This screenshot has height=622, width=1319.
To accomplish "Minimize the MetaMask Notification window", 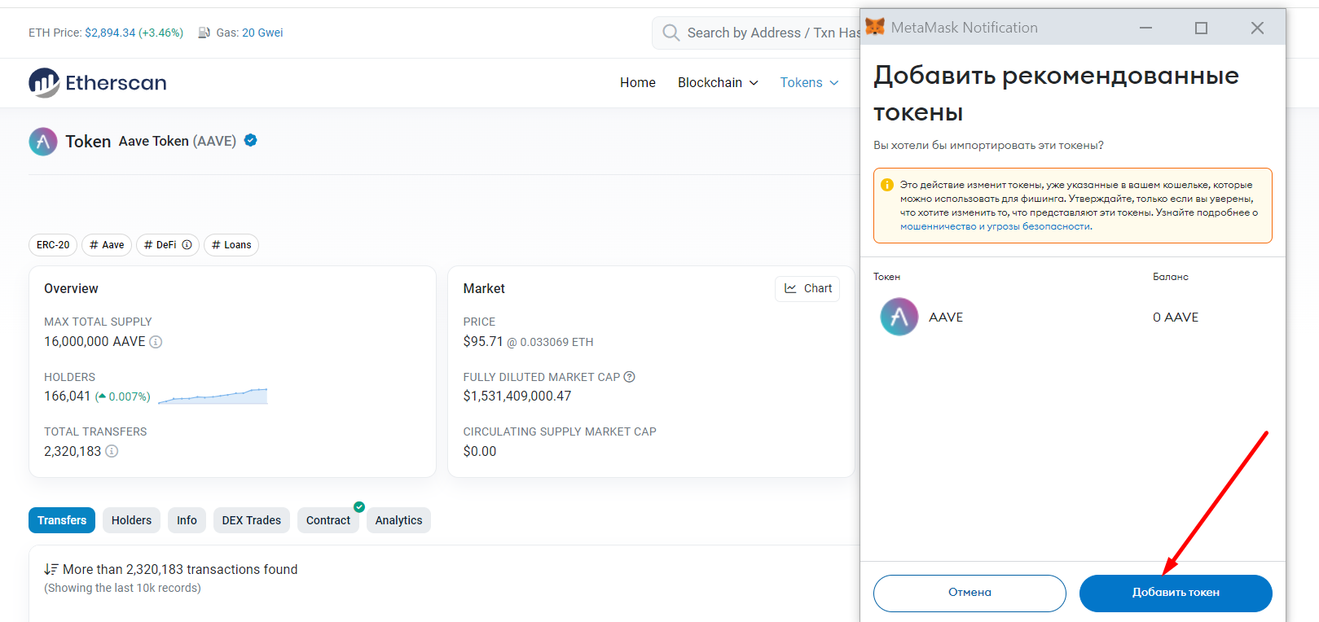I will tap(1146, 28).
